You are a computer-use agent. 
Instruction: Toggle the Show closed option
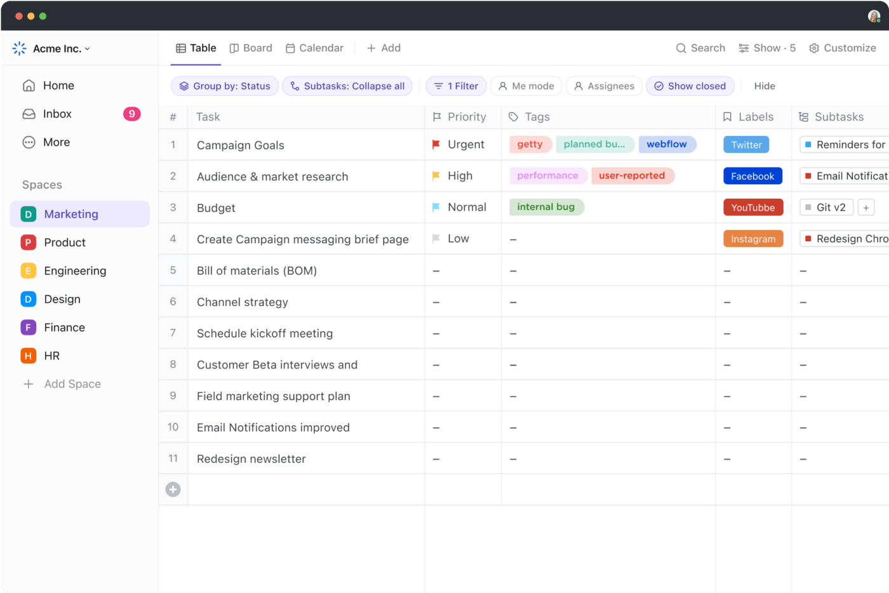[x=690, y=86]
